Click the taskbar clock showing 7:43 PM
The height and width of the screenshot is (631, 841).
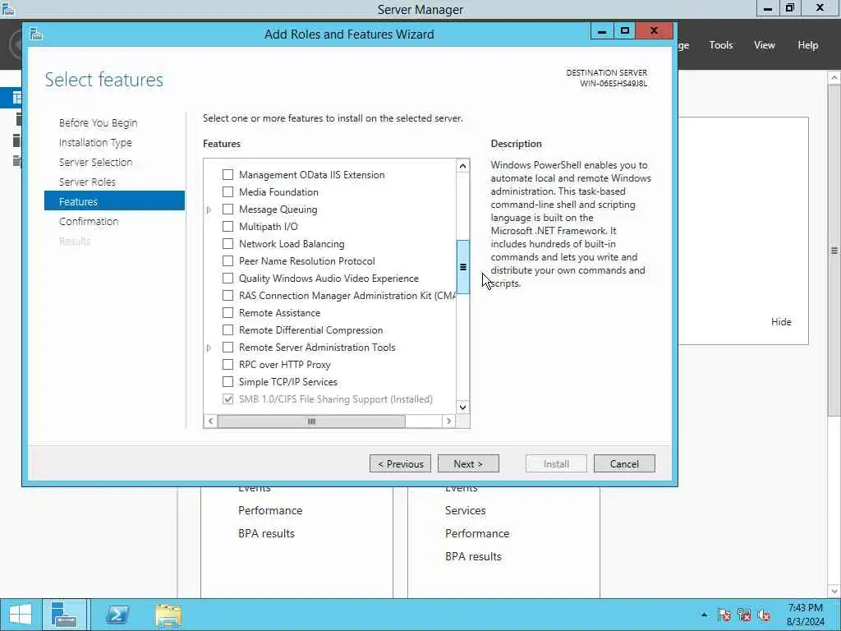click(x=805, y=615)
